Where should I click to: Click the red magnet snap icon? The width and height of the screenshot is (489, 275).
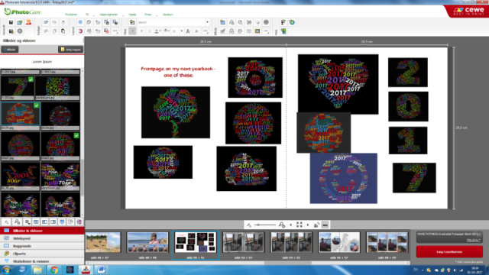pyautogui.click(x=80, y=31)
